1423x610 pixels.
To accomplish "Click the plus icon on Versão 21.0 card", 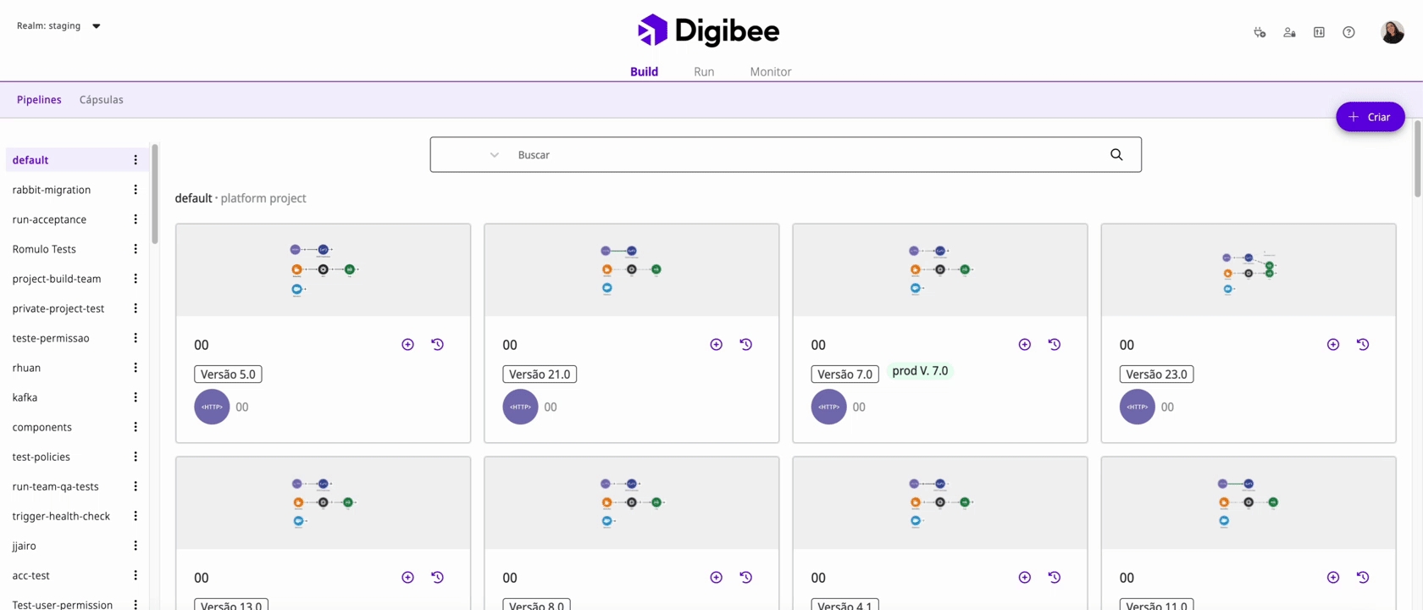I will [x=716, y=344].
